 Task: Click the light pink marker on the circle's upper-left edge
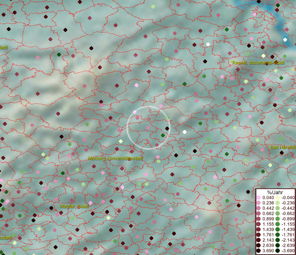click(x=135, y=112)
